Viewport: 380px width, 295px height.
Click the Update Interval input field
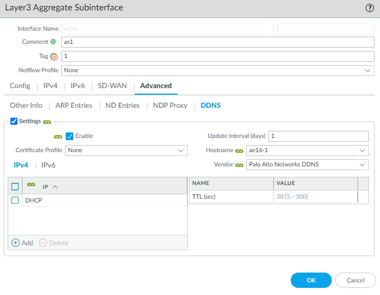(319, 136)
